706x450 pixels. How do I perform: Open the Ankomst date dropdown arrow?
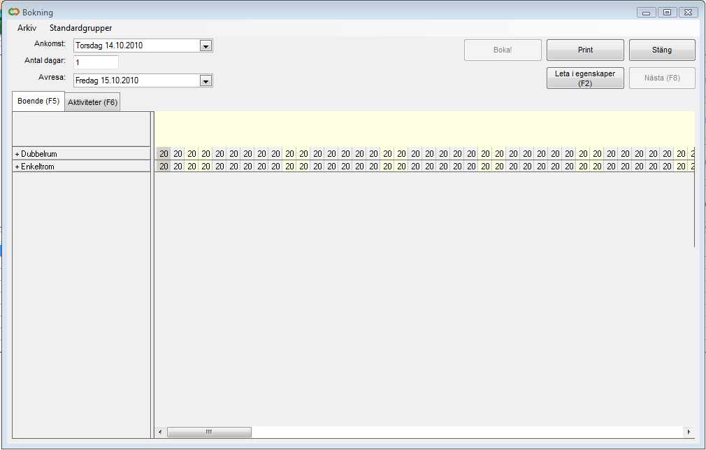click(206, 45)
